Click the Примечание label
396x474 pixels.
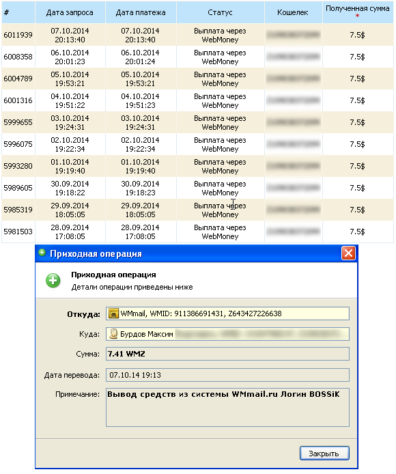(77, 394)
